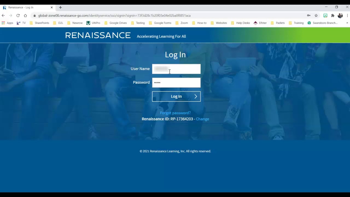Minimize the Chrome window
The width and height of the screenshot is (350, 197).
tap(326, 7)
